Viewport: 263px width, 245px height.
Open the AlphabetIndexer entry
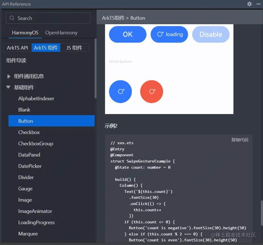(36, 99)
